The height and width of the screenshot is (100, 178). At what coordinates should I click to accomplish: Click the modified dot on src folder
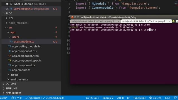coord(56,27)
